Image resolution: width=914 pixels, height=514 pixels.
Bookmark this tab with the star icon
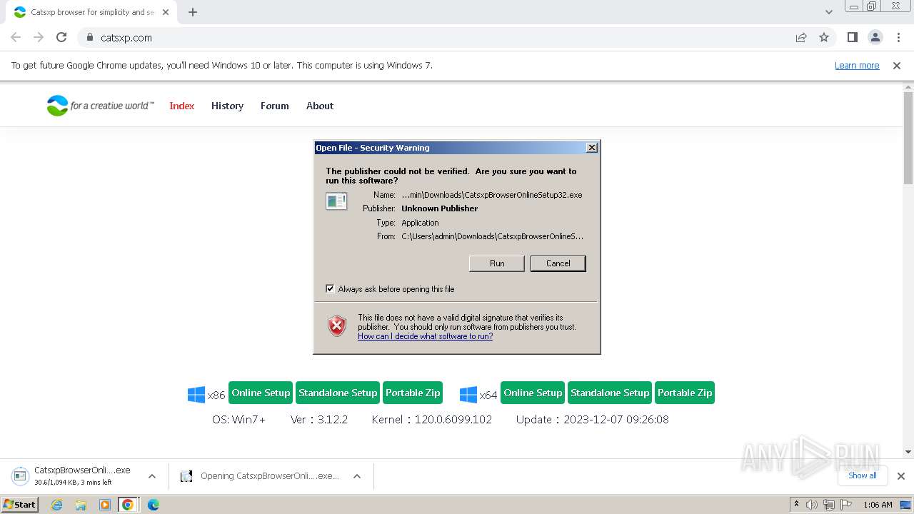[824, 38]
